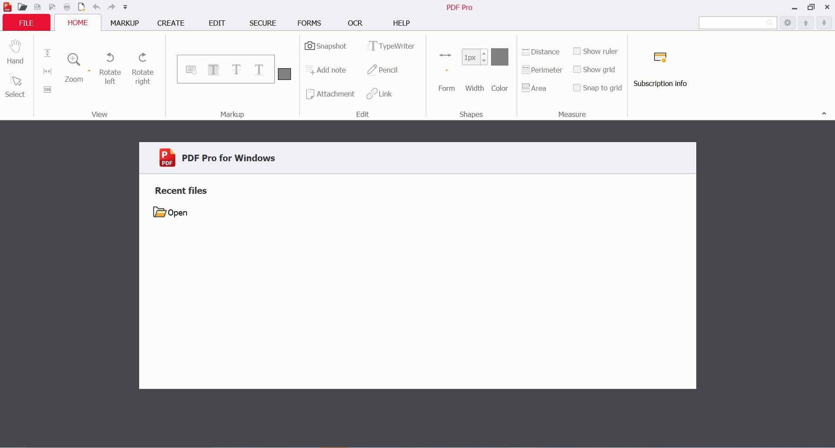835x448 pixels.
Task: Choose the strikethrough text markup icon
Action: pos(236,70)
